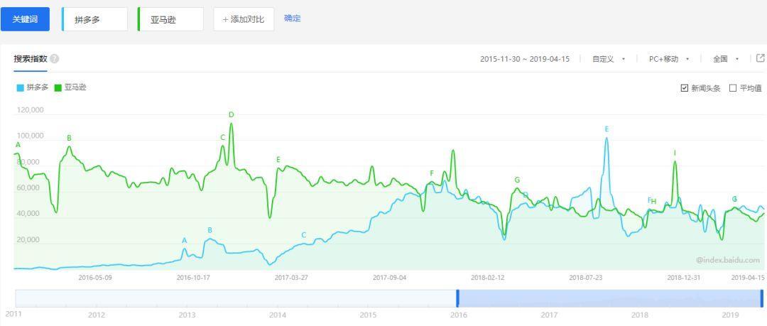Toggle the 拼多多 blue legend square
Screen dimensions: 767x326
[20, 88]
